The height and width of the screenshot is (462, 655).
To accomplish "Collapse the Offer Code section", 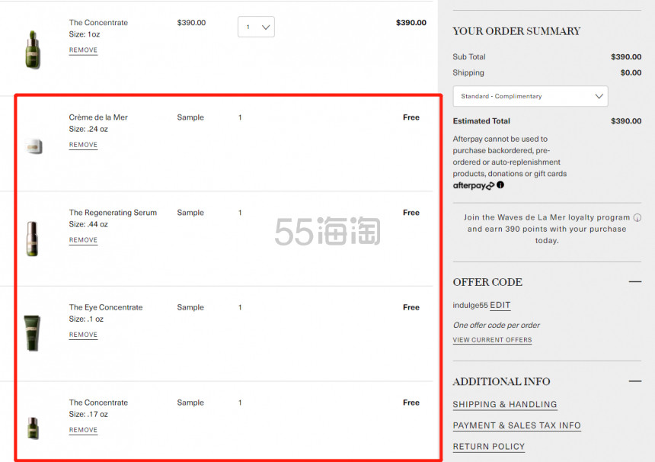I will pyautogui.click(x=635, y=282).
